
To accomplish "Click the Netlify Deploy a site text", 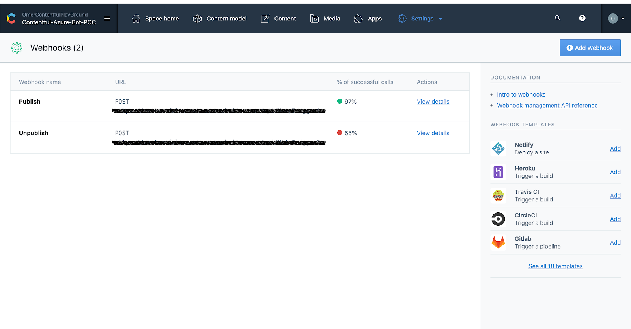I will (x=532, y=152).
